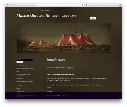Open Introduction in sidebar Pages list

(21, 97)
